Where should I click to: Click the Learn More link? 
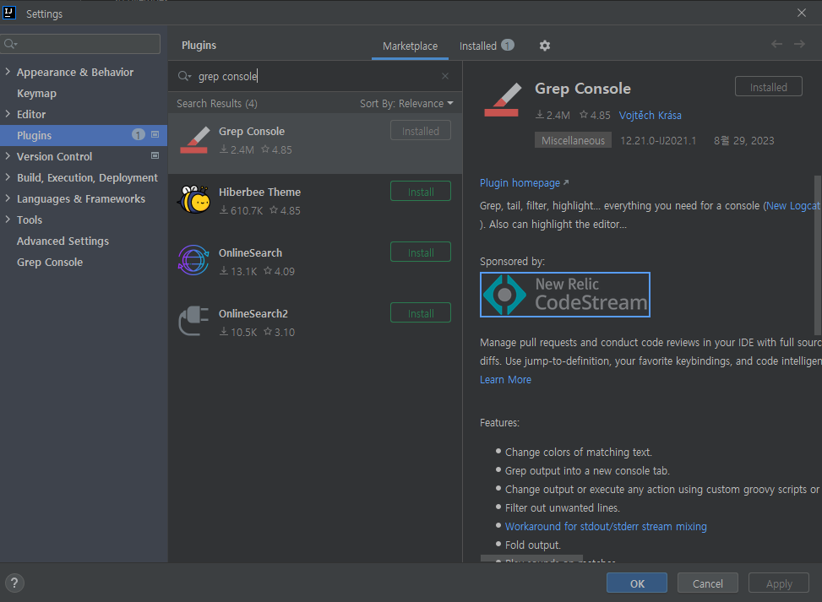(505, 379)
